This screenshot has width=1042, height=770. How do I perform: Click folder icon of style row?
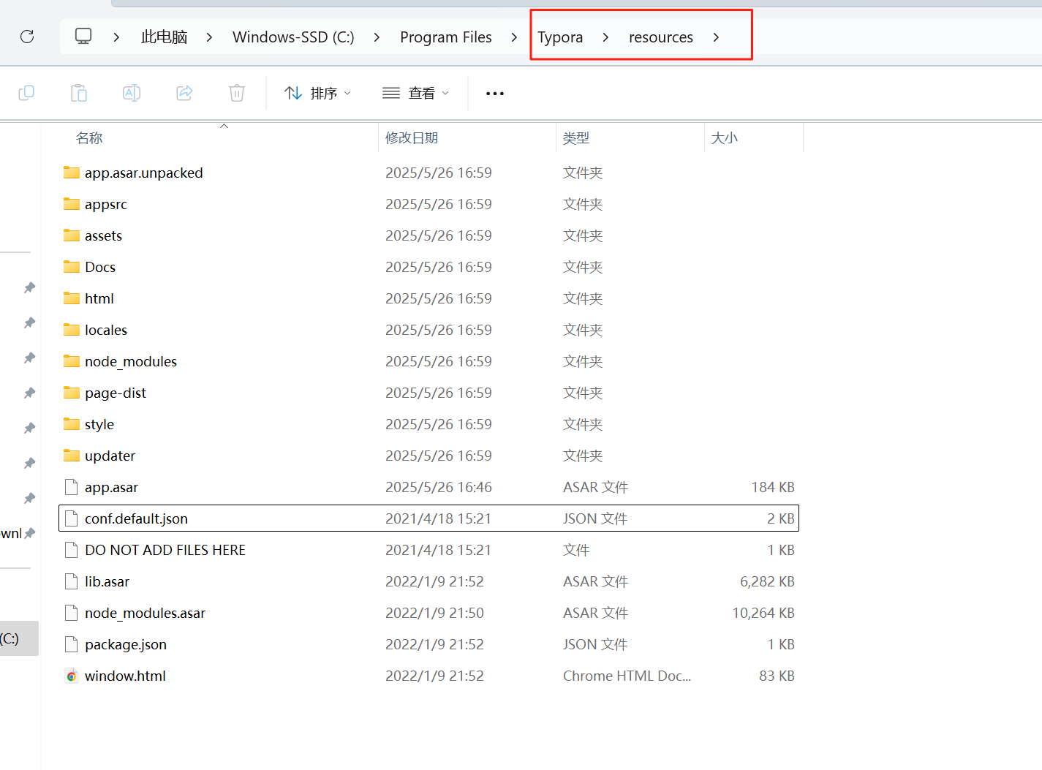pyautogui.click(x=71, y=424)
